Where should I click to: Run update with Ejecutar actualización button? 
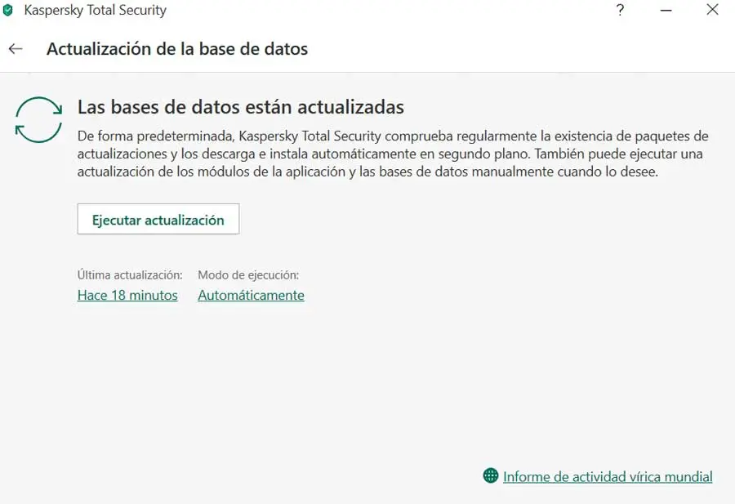click(158, 219)
